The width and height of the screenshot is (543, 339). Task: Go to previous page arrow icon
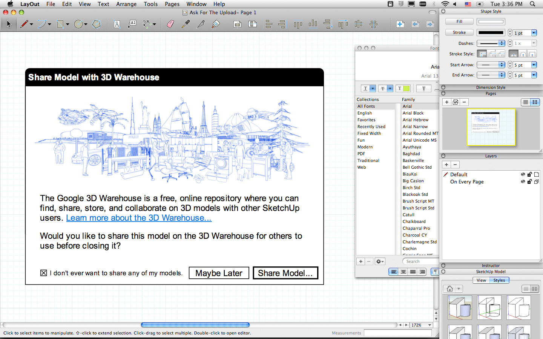pyautogui.click(x=415, y=24)
